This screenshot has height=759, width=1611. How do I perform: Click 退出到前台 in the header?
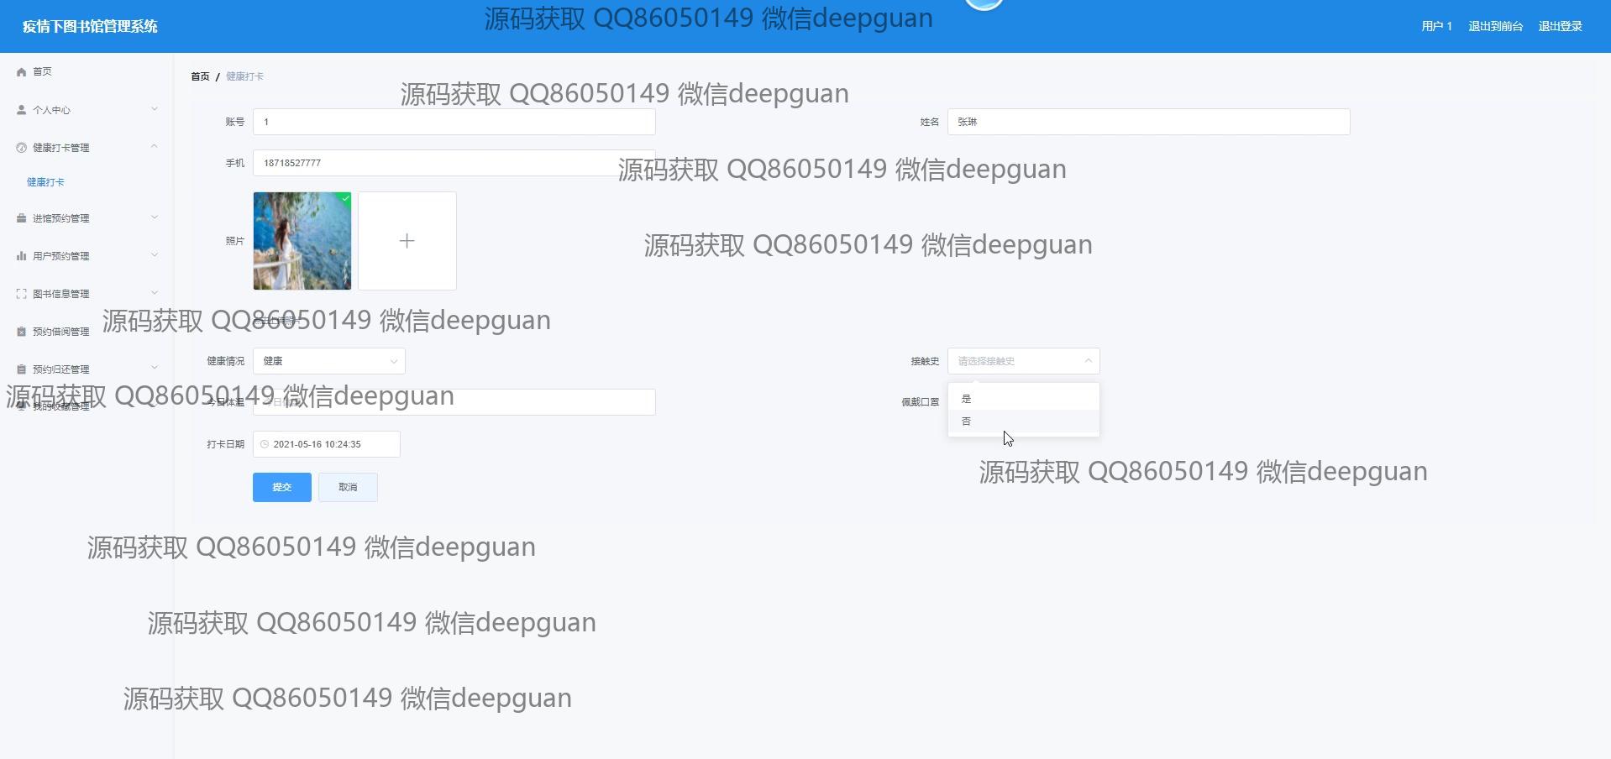1495,26
